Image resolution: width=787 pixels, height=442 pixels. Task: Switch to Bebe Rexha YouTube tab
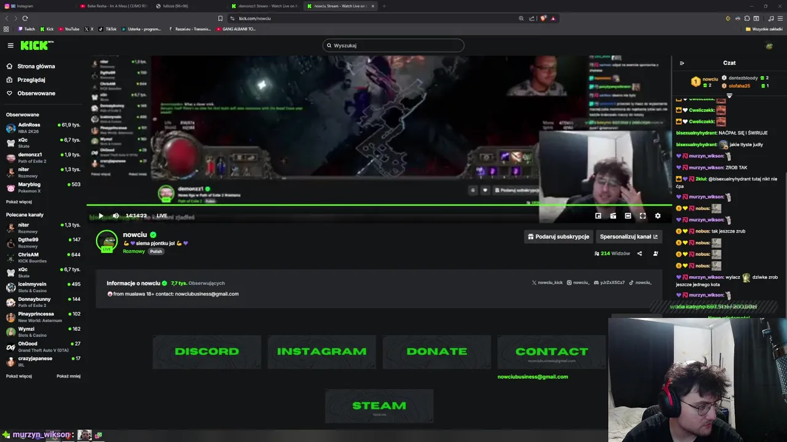point(114,6)
